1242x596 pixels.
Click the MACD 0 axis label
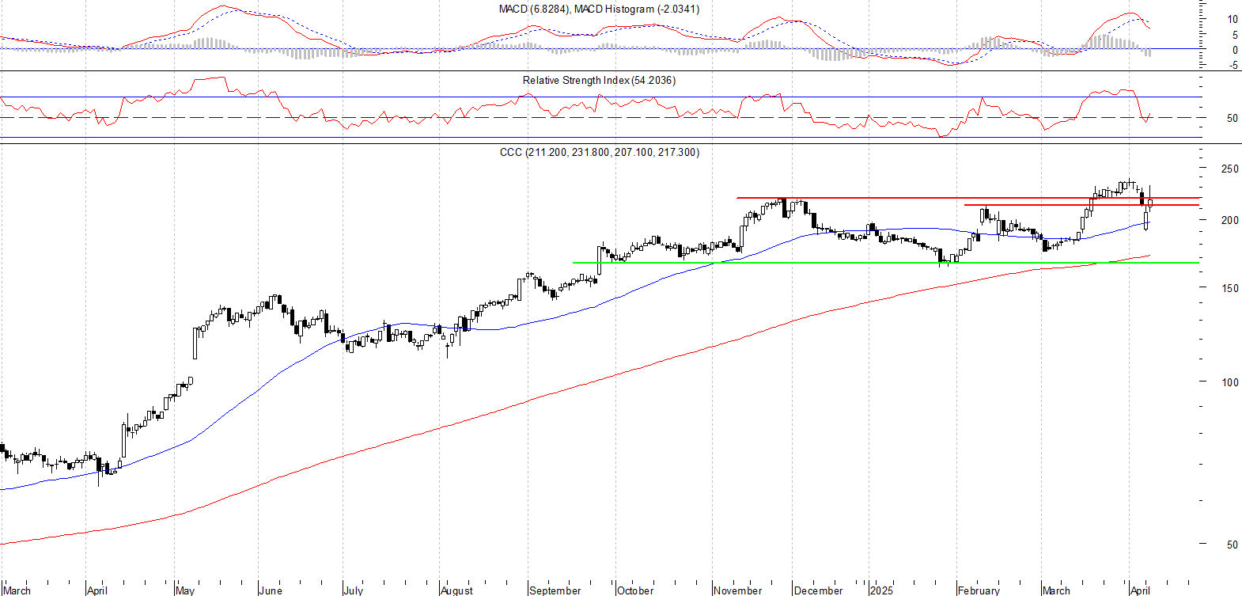pos(1236,51)
